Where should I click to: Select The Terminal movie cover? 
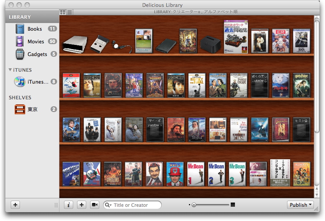197,130
